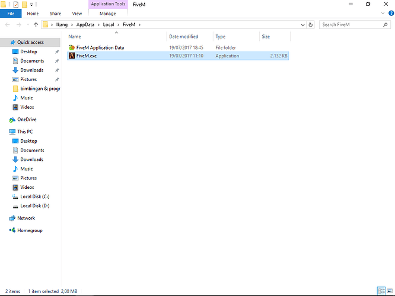The image size is (395, 296).
Task: Sort by Date modified column header
Action: pos(184,37)
